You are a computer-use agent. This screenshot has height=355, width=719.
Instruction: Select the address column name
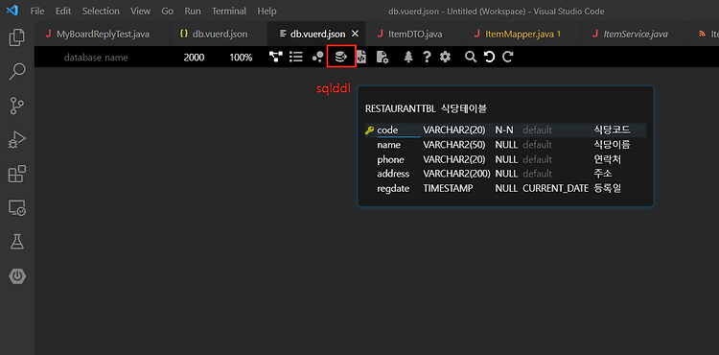(393, 174)
